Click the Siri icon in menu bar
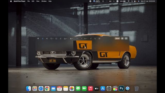 [x=139, y=1]
